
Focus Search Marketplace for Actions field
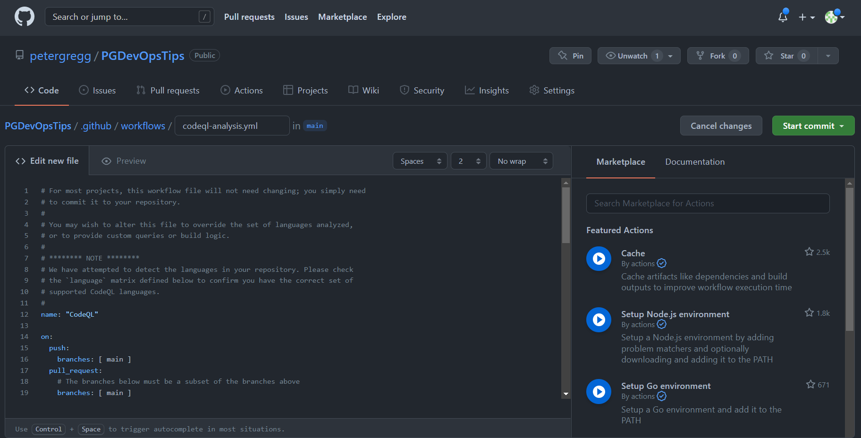pyautogui.click(x=708, y=203)
